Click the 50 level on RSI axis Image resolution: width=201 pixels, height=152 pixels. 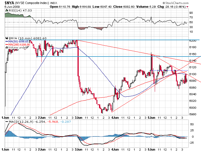pyautogui.click(x=191, y=22)
